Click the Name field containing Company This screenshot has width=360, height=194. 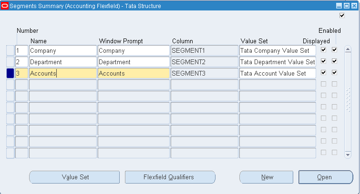62,50
